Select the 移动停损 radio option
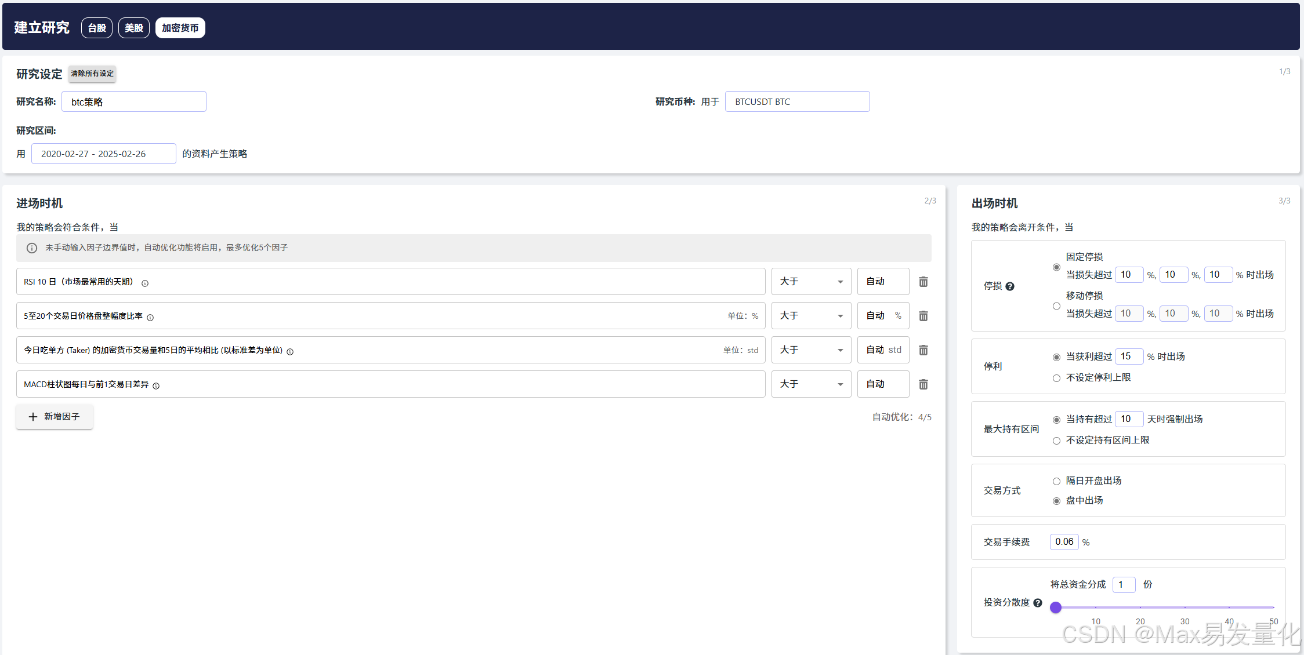The image size is (1304, 655). (x=1056, y=306)
